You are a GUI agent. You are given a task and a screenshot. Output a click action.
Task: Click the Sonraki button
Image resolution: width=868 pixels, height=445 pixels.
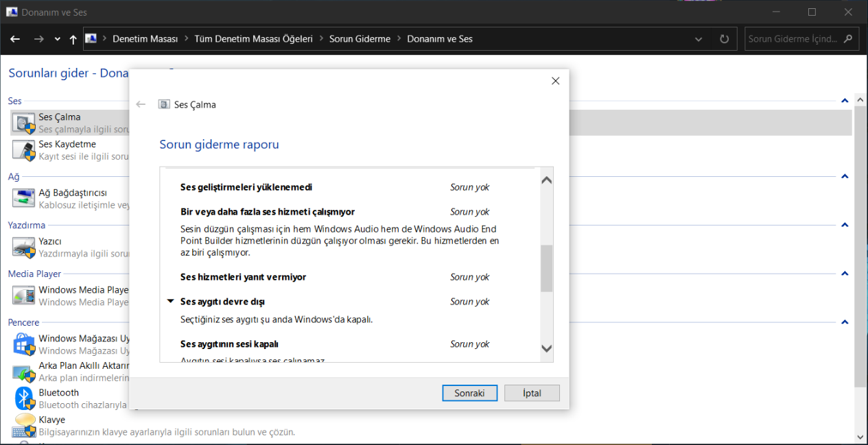tap(469, 393)
